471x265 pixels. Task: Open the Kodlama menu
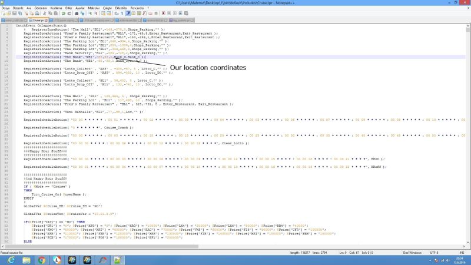tap(56, 8)
